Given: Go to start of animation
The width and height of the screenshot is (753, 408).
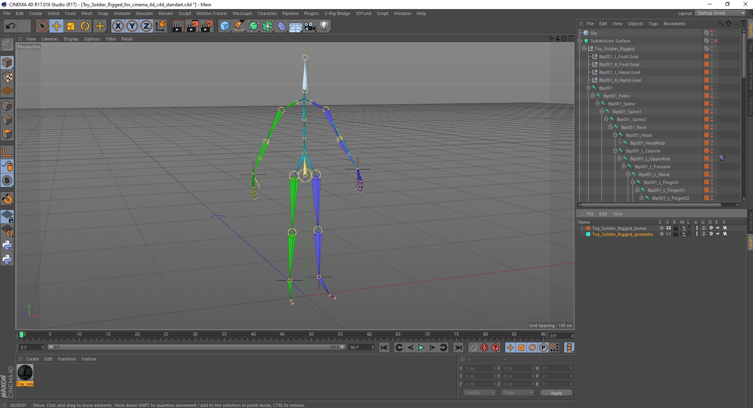Looking at the screenshot, I should tap(384, 347).
